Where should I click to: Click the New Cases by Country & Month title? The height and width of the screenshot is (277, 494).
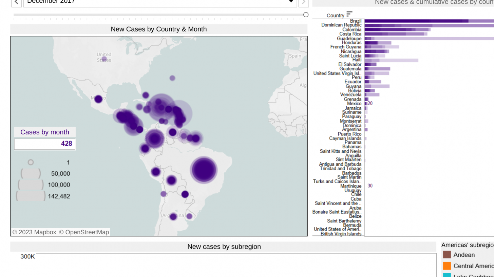[x=158, y=29]
